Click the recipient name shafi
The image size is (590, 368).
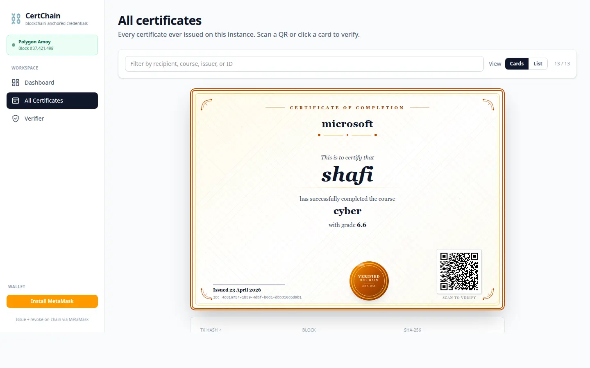(x=347, y=175)
